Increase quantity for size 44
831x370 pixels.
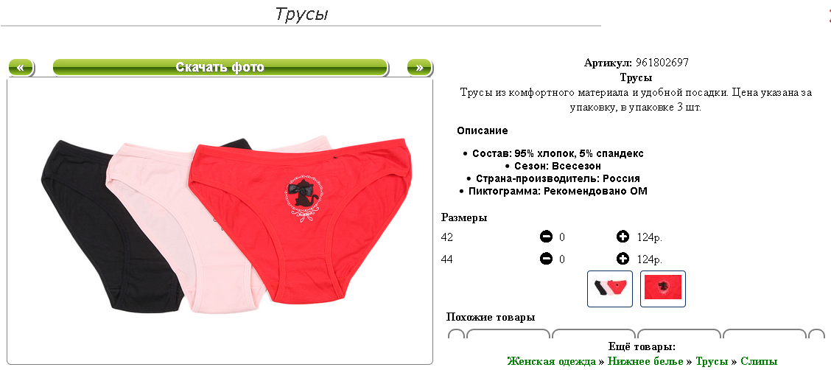click(x=623, y=259)
